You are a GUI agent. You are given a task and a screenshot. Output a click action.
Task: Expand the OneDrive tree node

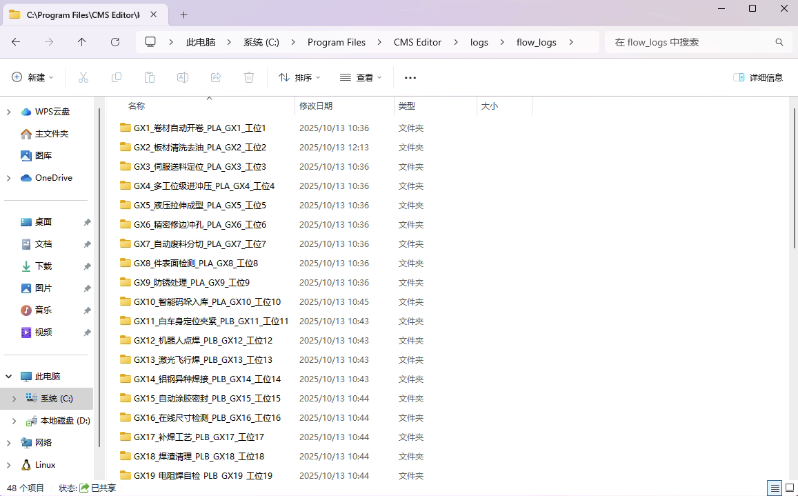tap(8, 178)
